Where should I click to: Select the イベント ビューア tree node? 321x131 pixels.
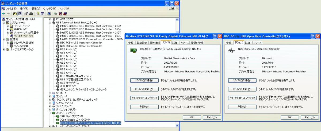[x=22, y=26]
